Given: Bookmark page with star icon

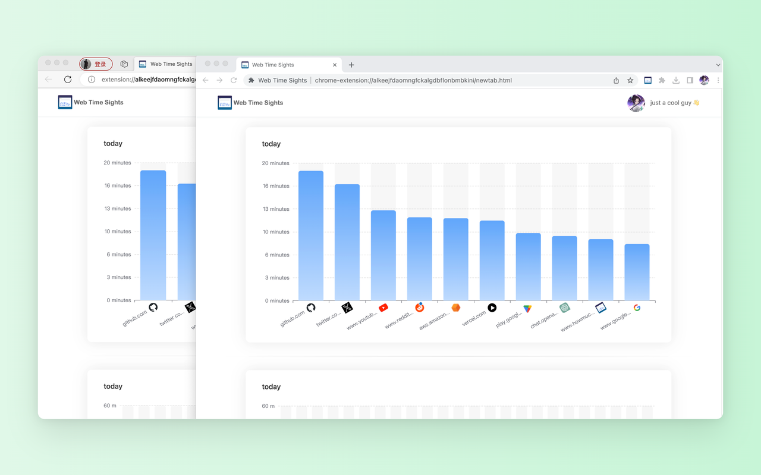Looking at the screenshot, I should (630, 80).
